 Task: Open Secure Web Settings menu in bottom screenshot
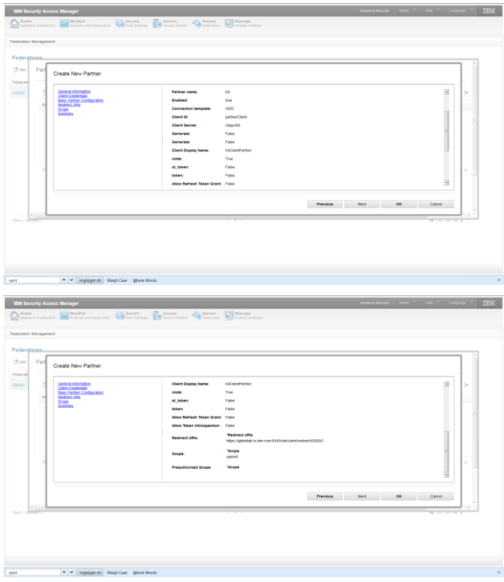click(132, 315)
